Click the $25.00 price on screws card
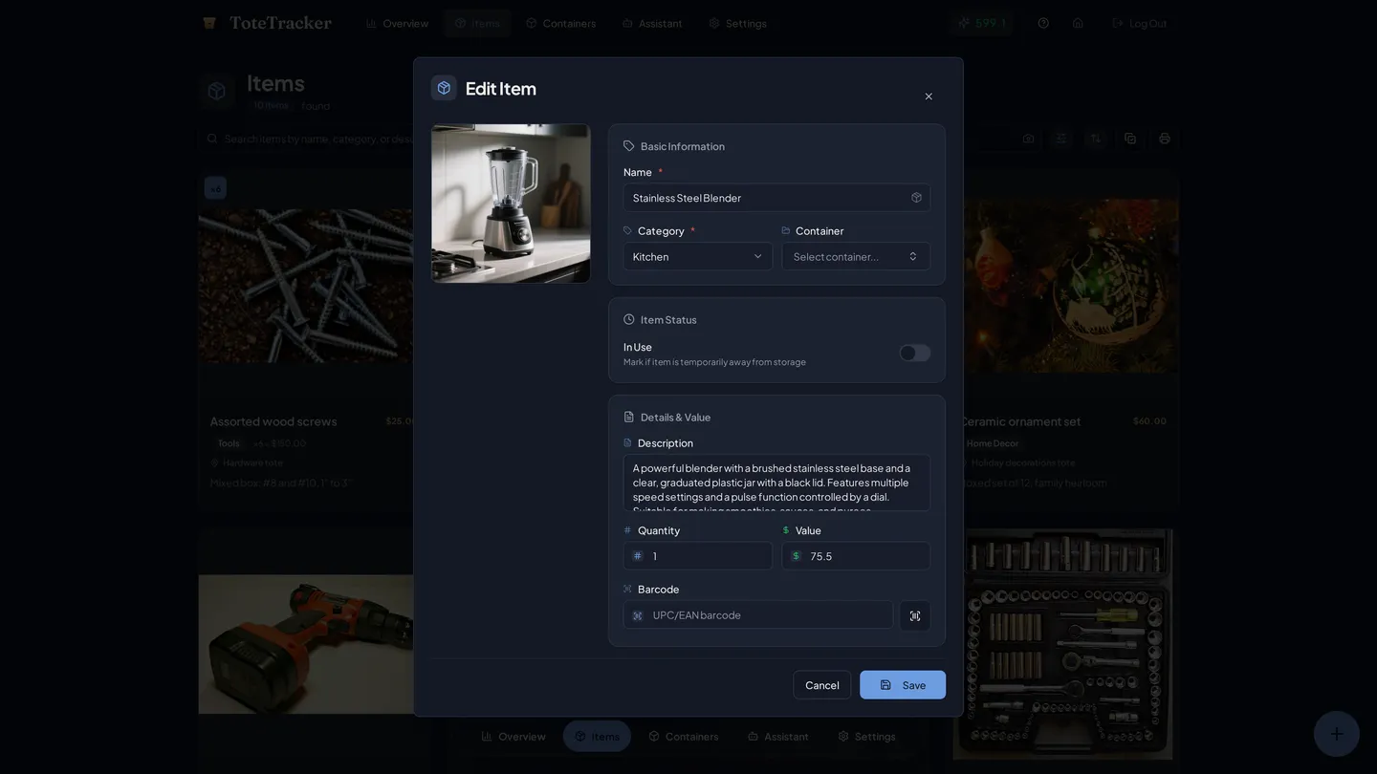Screen dimensions: 1377x774 tap(400, 421)
